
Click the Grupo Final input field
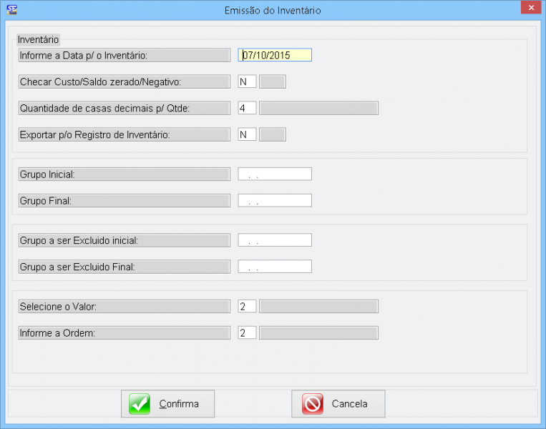[x=275, y=200]
